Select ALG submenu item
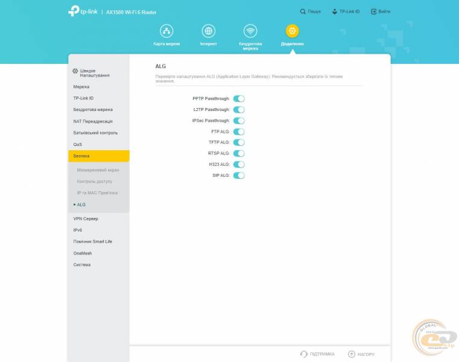This screenshot has height=362, width=459. 99,205
